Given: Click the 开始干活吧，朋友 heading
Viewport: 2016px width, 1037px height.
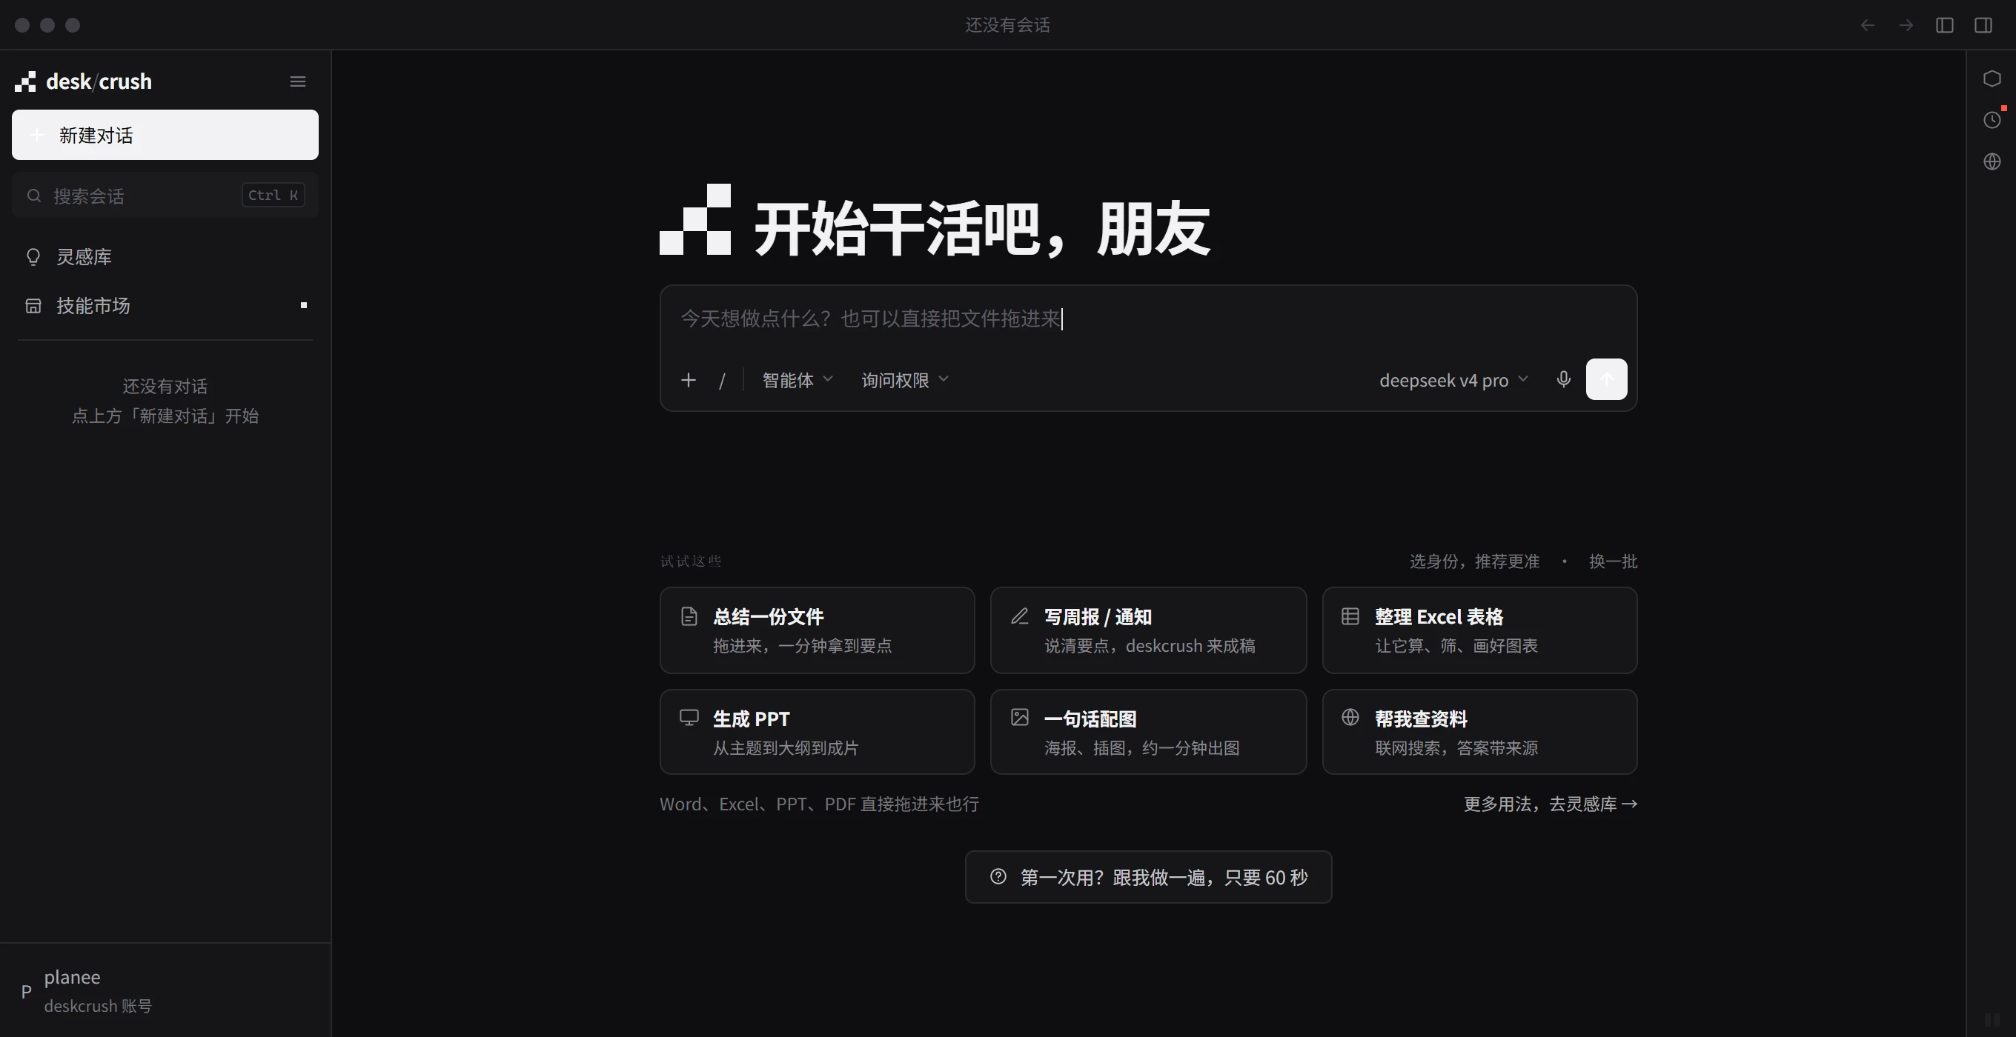Looking at the screenshot, I should 981,228.
